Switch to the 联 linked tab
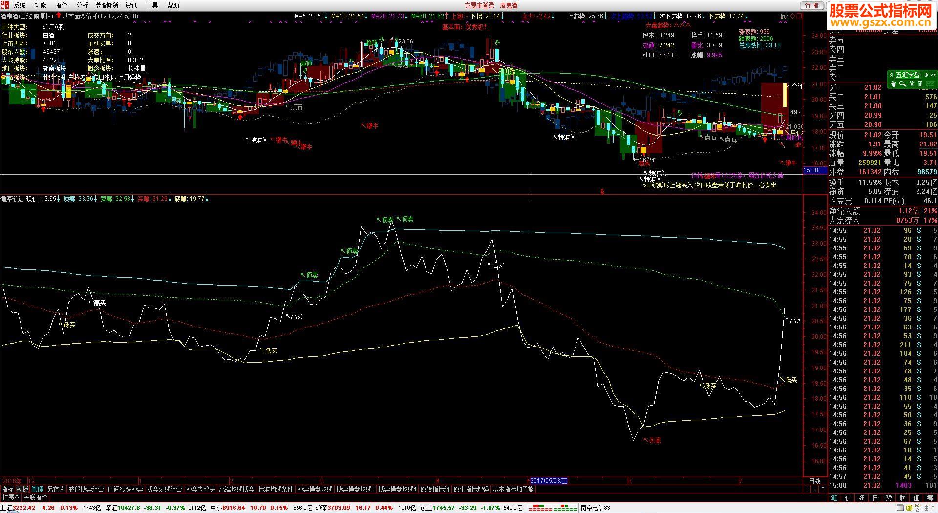The width and height of the screenshot is (938, 513). pos(902,498)
